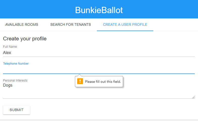The image size is (198, 125).
Task: Click the text "Alex" in Full Name
Action: pyautogui.click(x=7, y=53)
